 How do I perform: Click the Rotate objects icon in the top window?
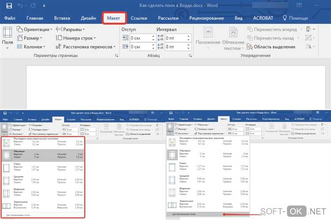310,47
